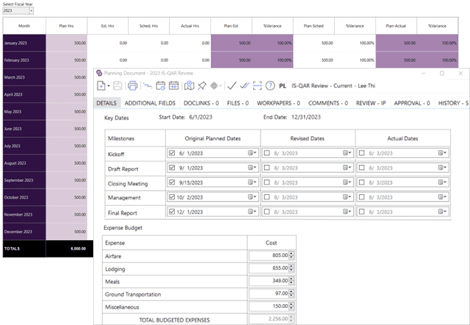Viewport: 470px width, 325px height.
Task: Click the dashed frame scan icon
Action: [257, 85]
